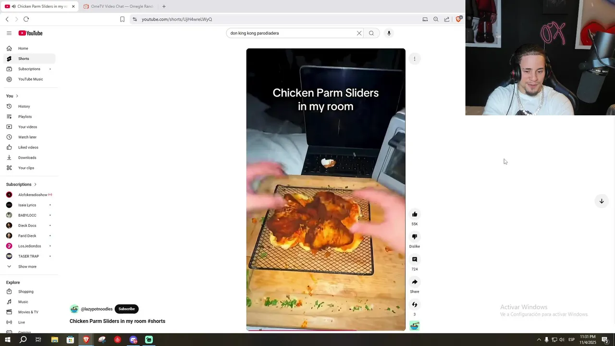Click zoom magnifier icon in address bar
The image size is (615, 346).
(436, 19)
